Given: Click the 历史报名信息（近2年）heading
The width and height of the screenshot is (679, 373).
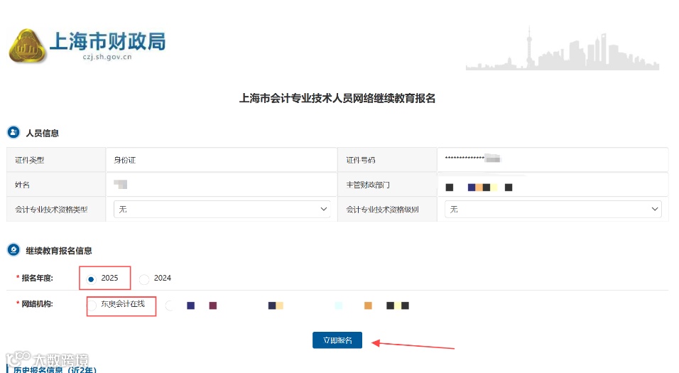Looking at the screenshot, I should [55, 369].
